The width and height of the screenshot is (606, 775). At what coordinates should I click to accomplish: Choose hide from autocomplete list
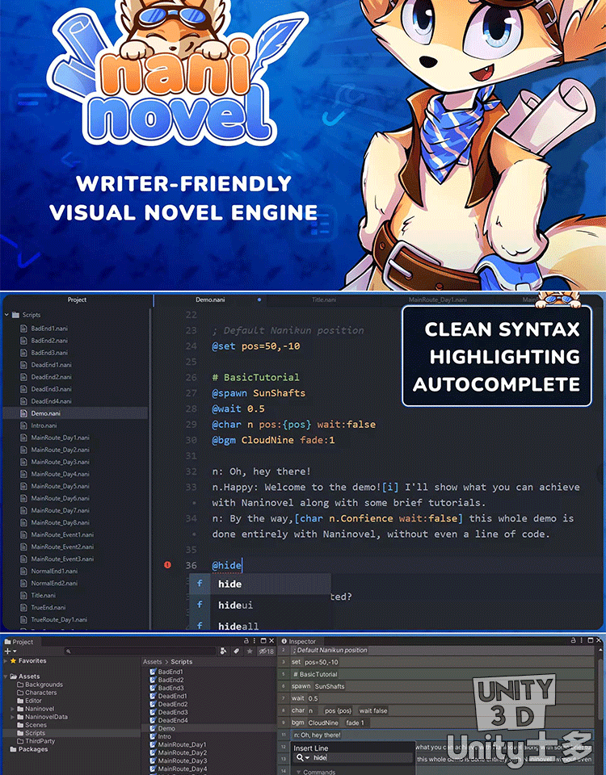point(260,584)
